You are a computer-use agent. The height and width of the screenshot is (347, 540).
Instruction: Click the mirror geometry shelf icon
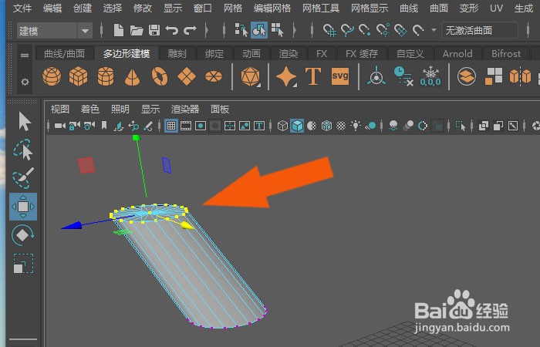(x=521, y=76)
